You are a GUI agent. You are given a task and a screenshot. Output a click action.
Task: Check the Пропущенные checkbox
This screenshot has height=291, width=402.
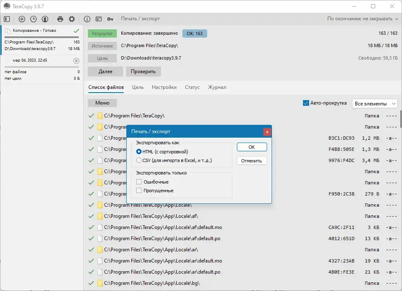[139, 191]
